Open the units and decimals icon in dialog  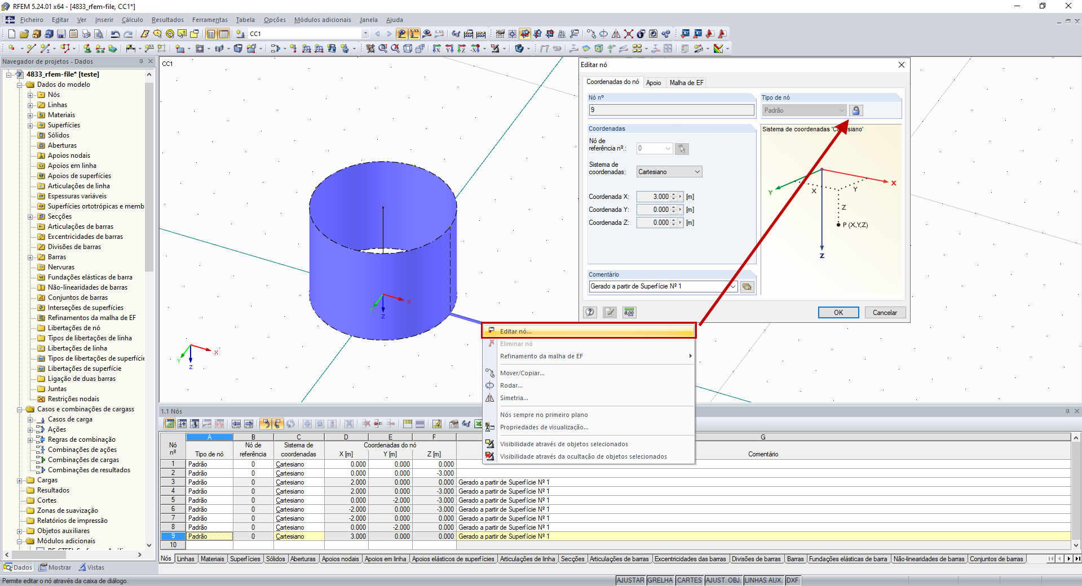(629, 312)
